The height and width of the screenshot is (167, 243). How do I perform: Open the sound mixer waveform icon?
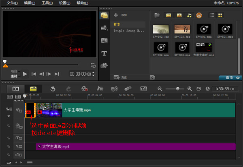(x=100, y=89)
